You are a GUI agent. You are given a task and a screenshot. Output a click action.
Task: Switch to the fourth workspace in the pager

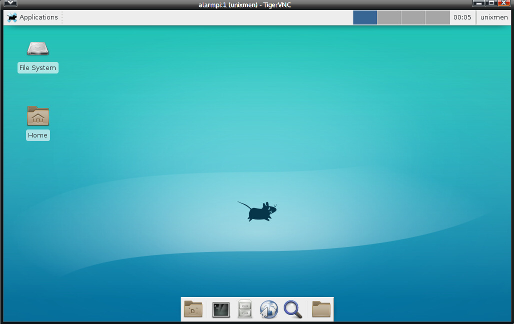[437, 17]
